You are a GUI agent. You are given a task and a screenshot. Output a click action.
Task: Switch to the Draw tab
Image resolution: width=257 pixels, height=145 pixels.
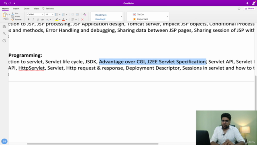click(27, 8)
